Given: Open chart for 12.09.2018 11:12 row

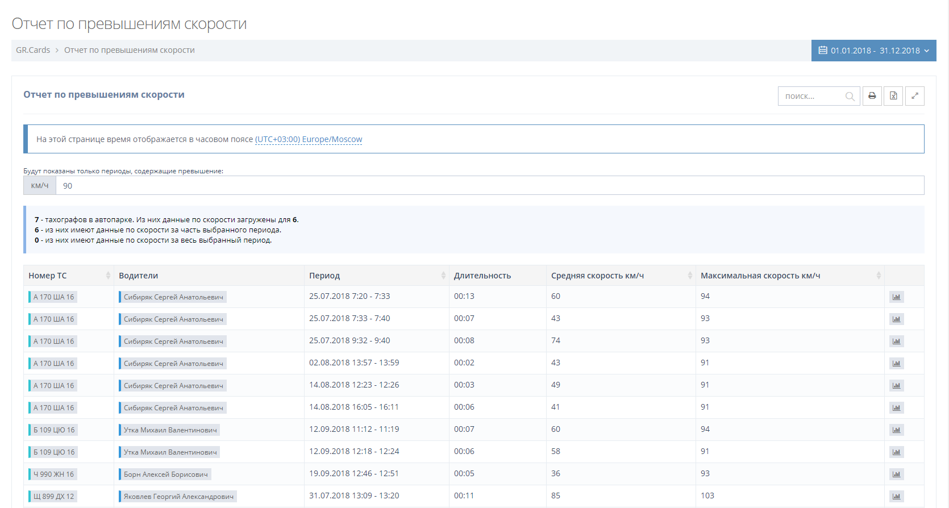Looking at the screenshot, I should [x=897, y=430].
